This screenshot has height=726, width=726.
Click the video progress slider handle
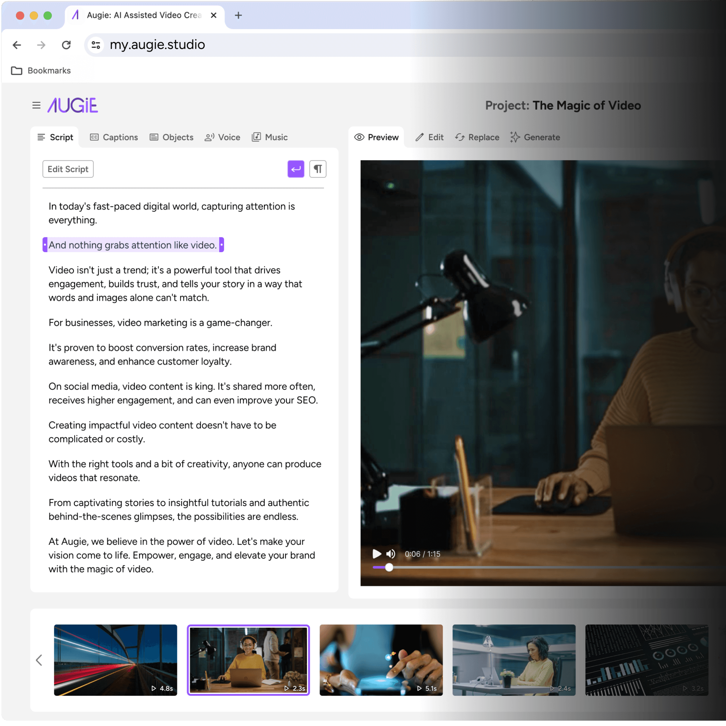click(389, 567)
